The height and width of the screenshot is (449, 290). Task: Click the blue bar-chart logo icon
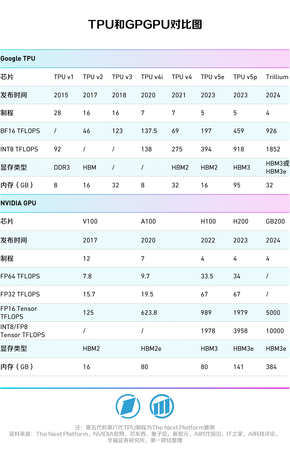click(162, 406)
